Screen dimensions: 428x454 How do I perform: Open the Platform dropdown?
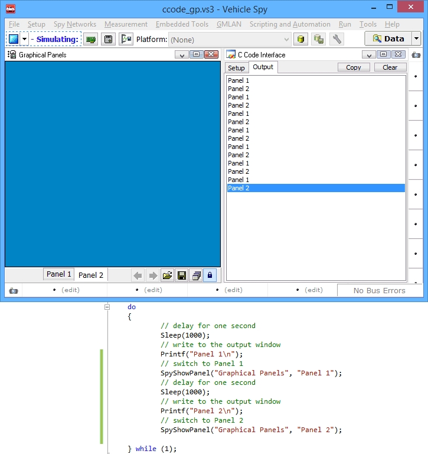[x=286, y=40]
